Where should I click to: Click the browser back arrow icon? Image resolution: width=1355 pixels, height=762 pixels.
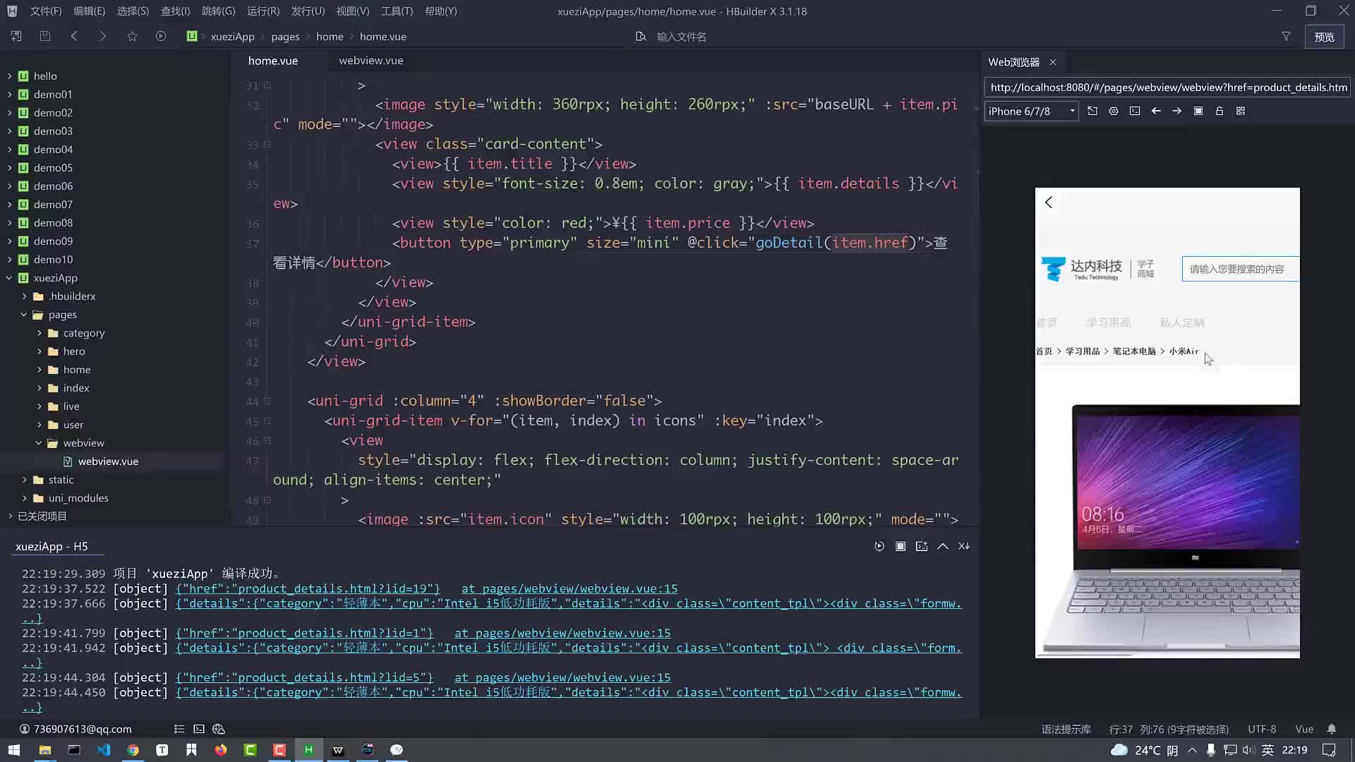[1156, 111]
